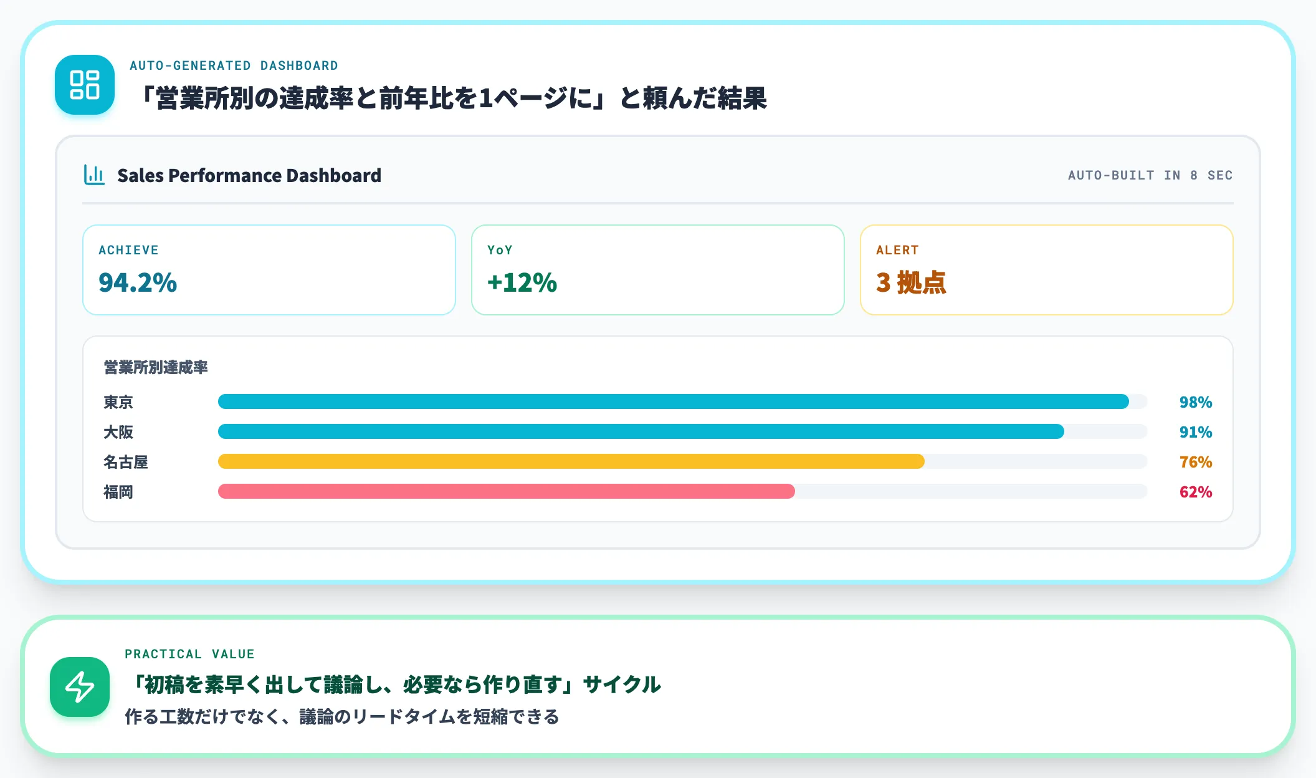Click the 東京 progress bar
The height and width of the screenshot is (778, 1316).
pos(682,401)
